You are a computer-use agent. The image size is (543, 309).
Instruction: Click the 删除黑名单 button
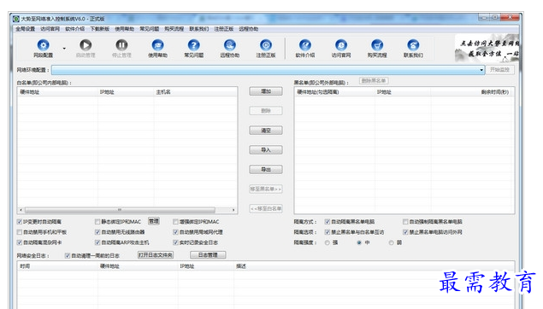coord(374,80)
